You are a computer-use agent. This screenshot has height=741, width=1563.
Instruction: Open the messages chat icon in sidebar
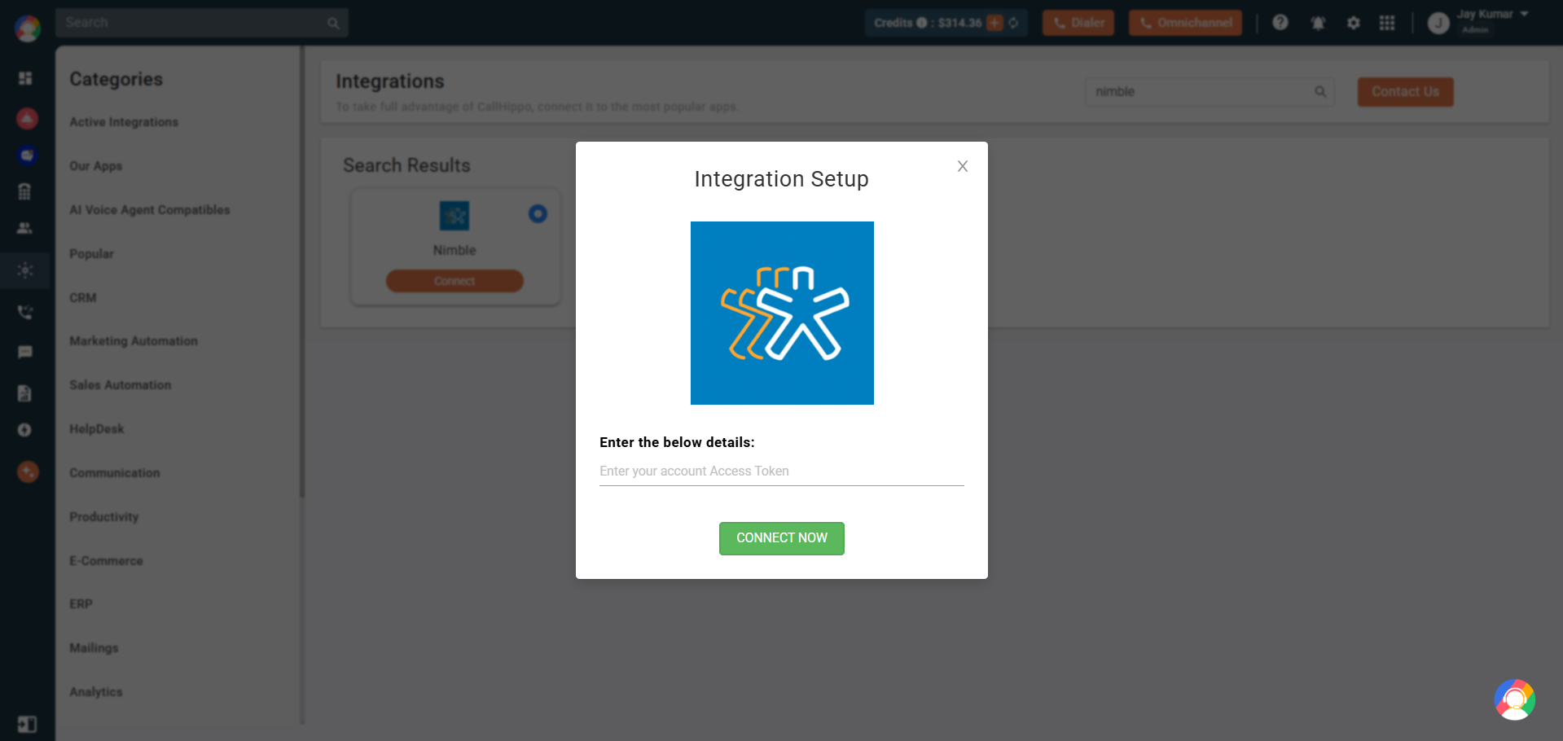click(x=25, y=352)
